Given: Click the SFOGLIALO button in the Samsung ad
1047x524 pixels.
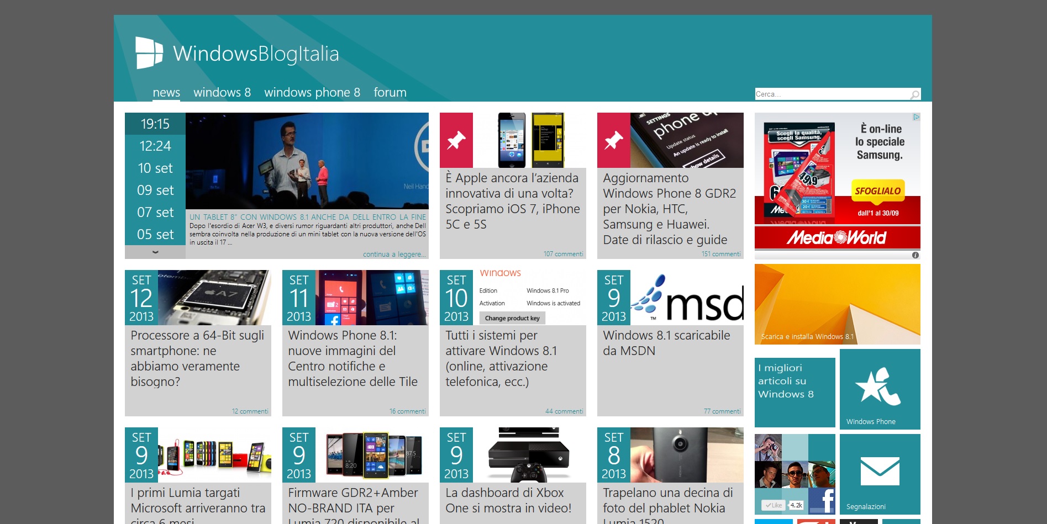Looking at the screenshot, I should coord(878,191).
